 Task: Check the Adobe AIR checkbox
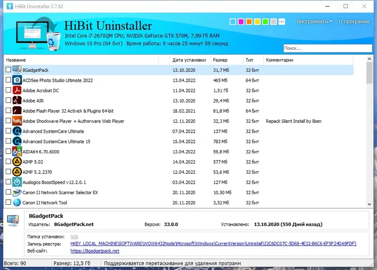[x=8, y=100]
